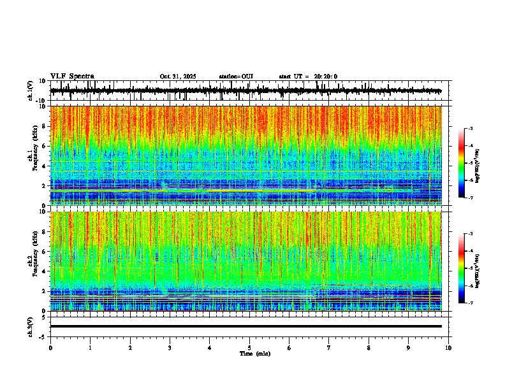This screenshot has width=505, height=390.
Task: Click the 2 kHz tick of ch.1 spectrogram
Action: coord(44,185)
